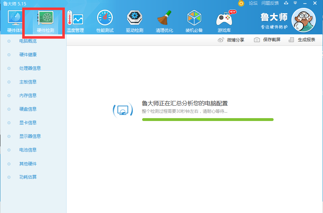
Task: Click 保存截屏 save screenshot
Action: 272,40
